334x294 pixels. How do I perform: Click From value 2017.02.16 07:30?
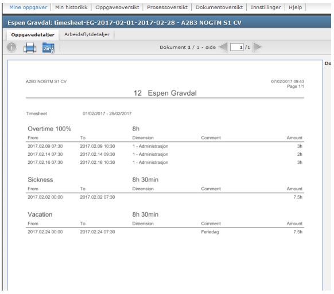tap(45, 162)
